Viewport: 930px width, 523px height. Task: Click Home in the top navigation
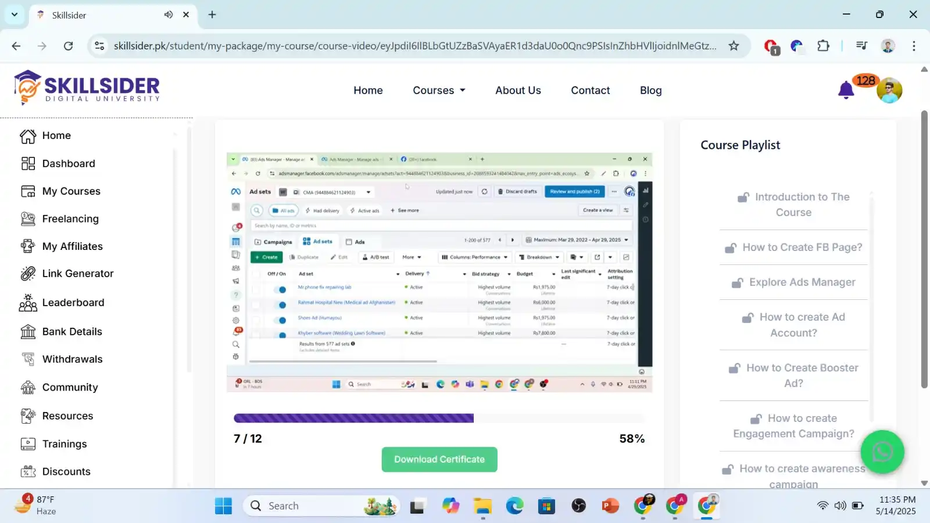368,90
